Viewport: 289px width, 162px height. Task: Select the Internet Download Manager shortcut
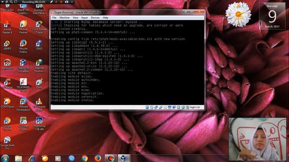point(39,66)
